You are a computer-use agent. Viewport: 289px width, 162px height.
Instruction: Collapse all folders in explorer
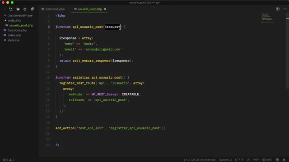point(32,9)
